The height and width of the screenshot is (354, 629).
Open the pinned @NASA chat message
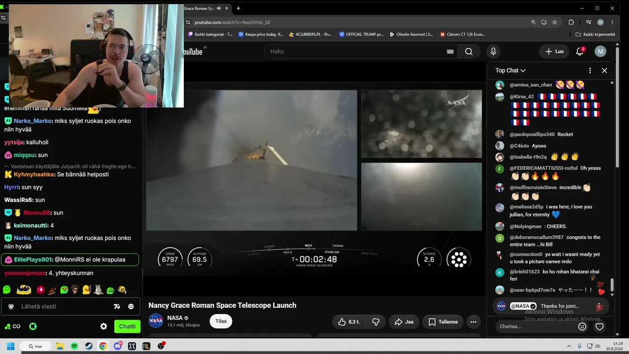coord(550,306)
